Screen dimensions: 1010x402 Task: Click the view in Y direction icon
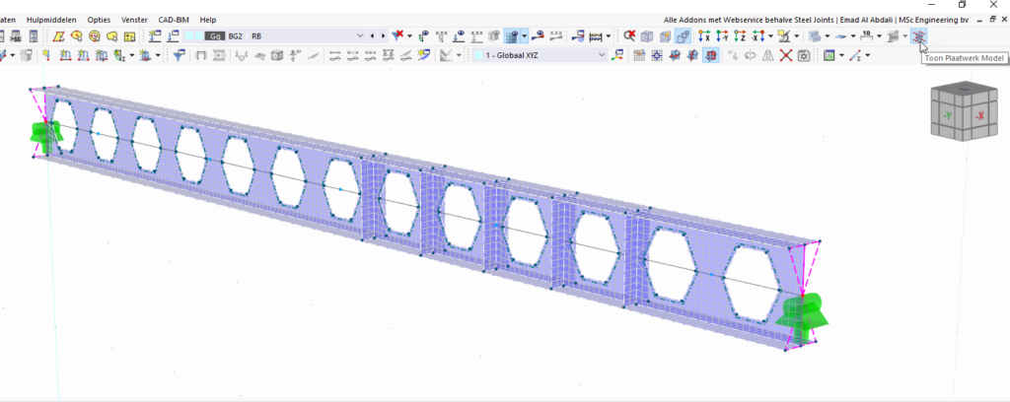722,36
